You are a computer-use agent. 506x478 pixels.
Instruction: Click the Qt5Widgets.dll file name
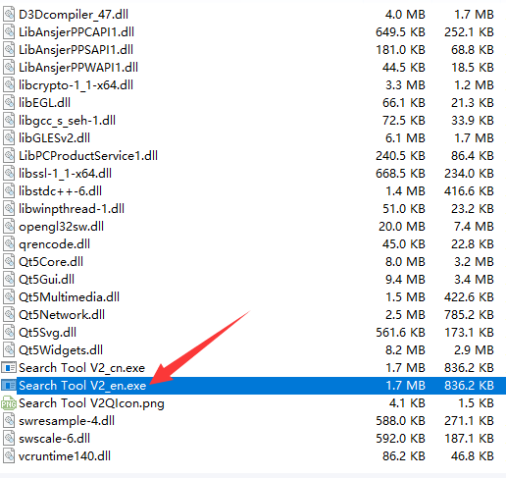61,350
